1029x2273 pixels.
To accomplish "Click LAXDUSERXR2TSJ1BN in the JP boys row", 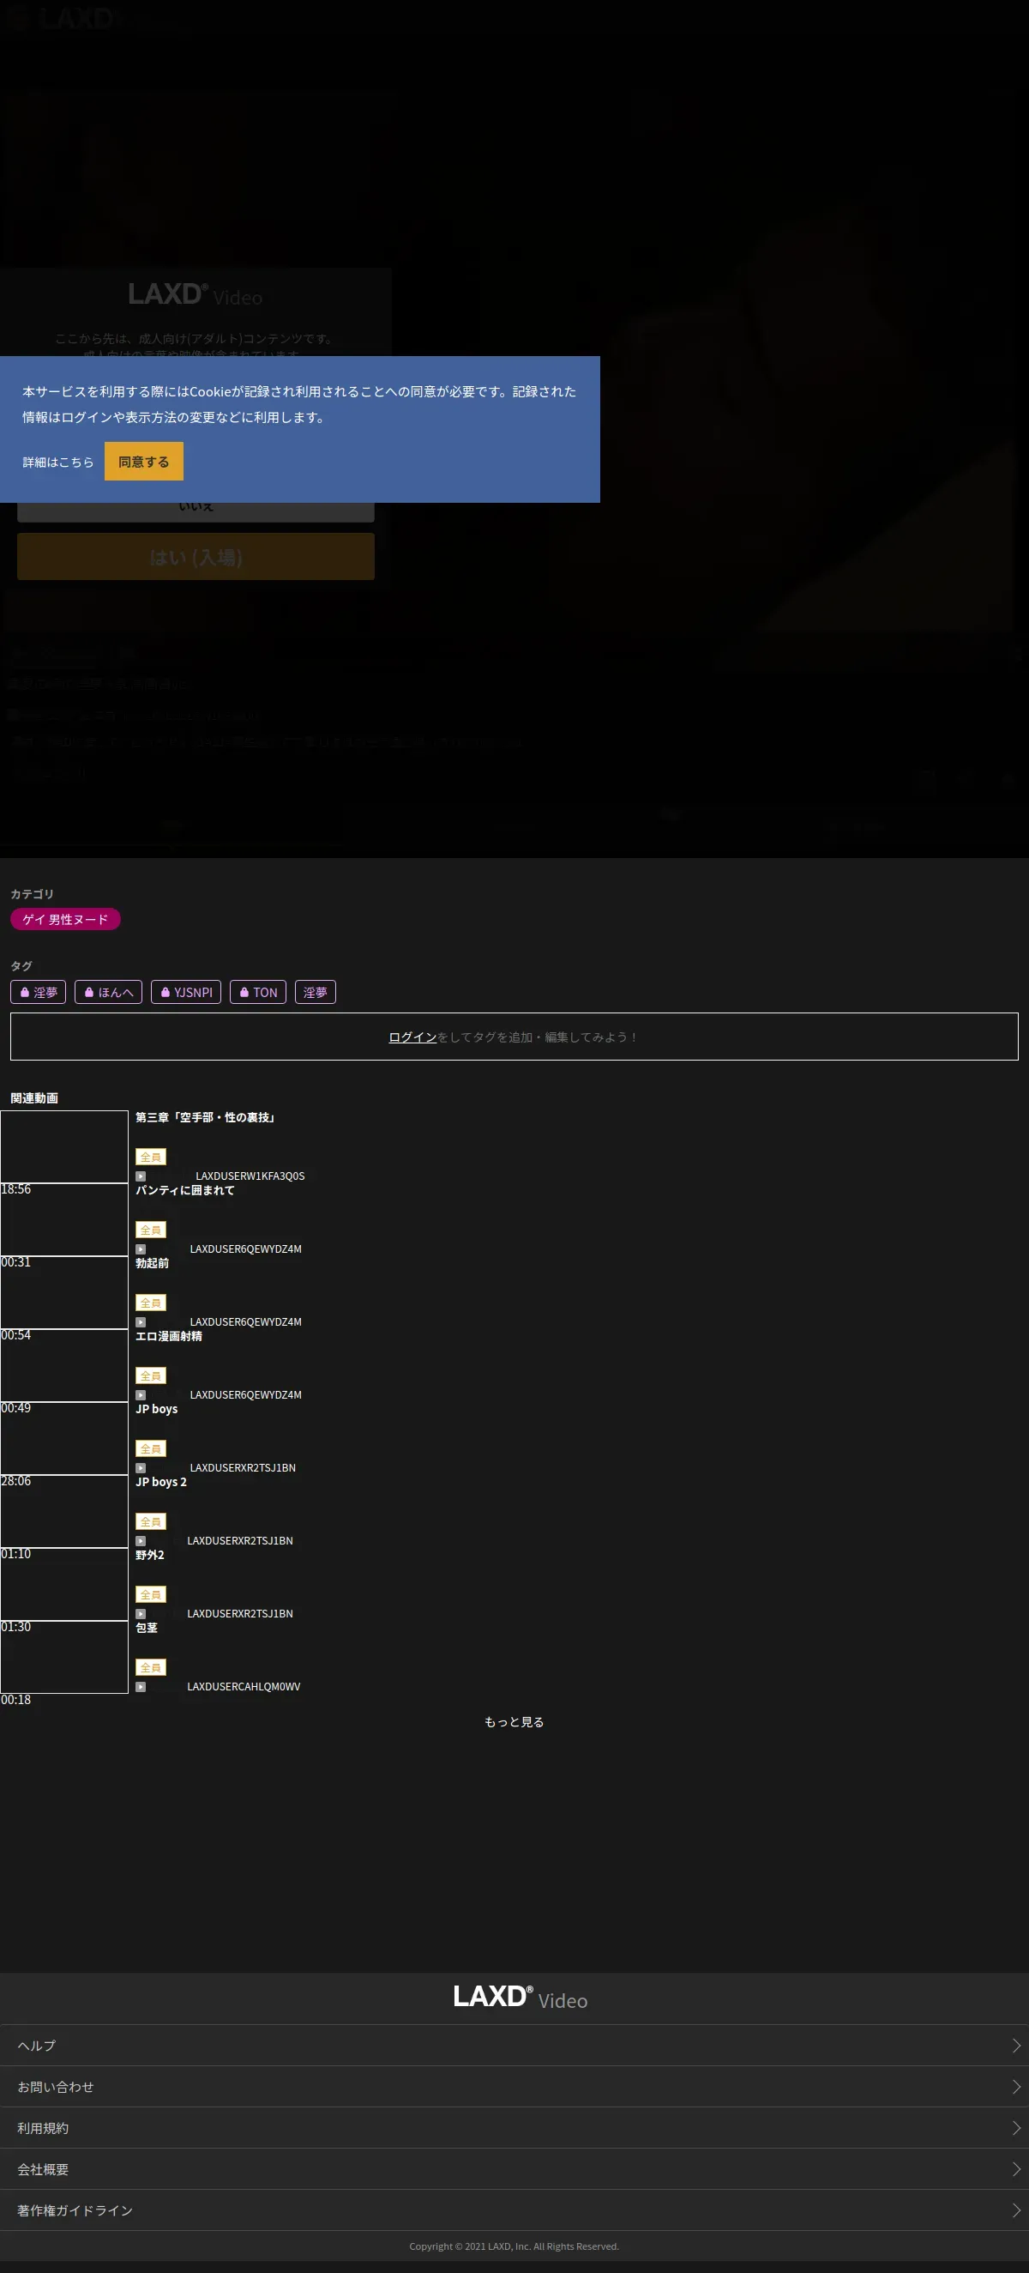I will 243,1468.
